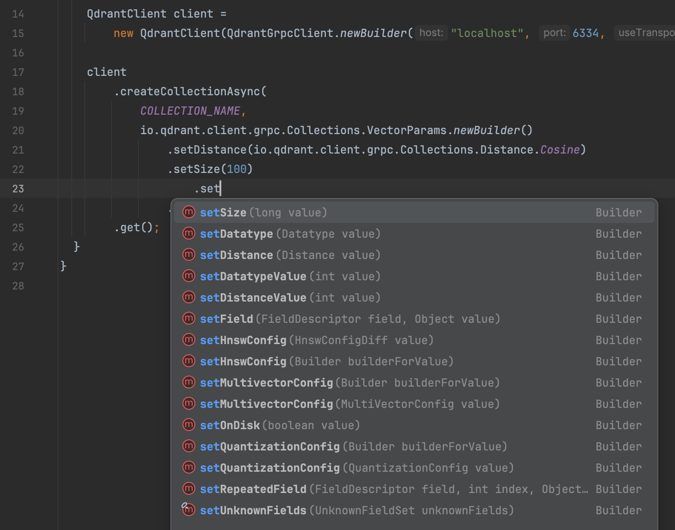The height and width of the screenshot is (530, 675).
Task: Click the host parameter inlay hint
Action: [431, 33]
